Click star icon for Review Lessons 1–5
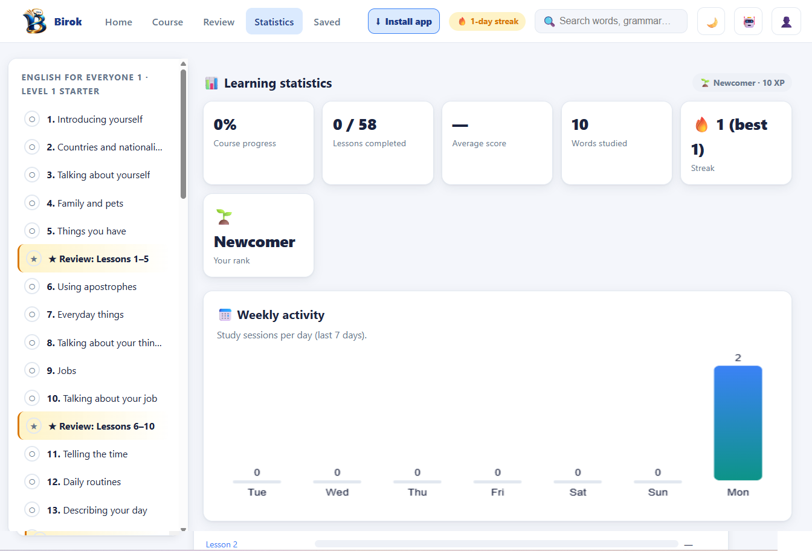This screenshot has width=812, height=551. [x=34, y=259]
